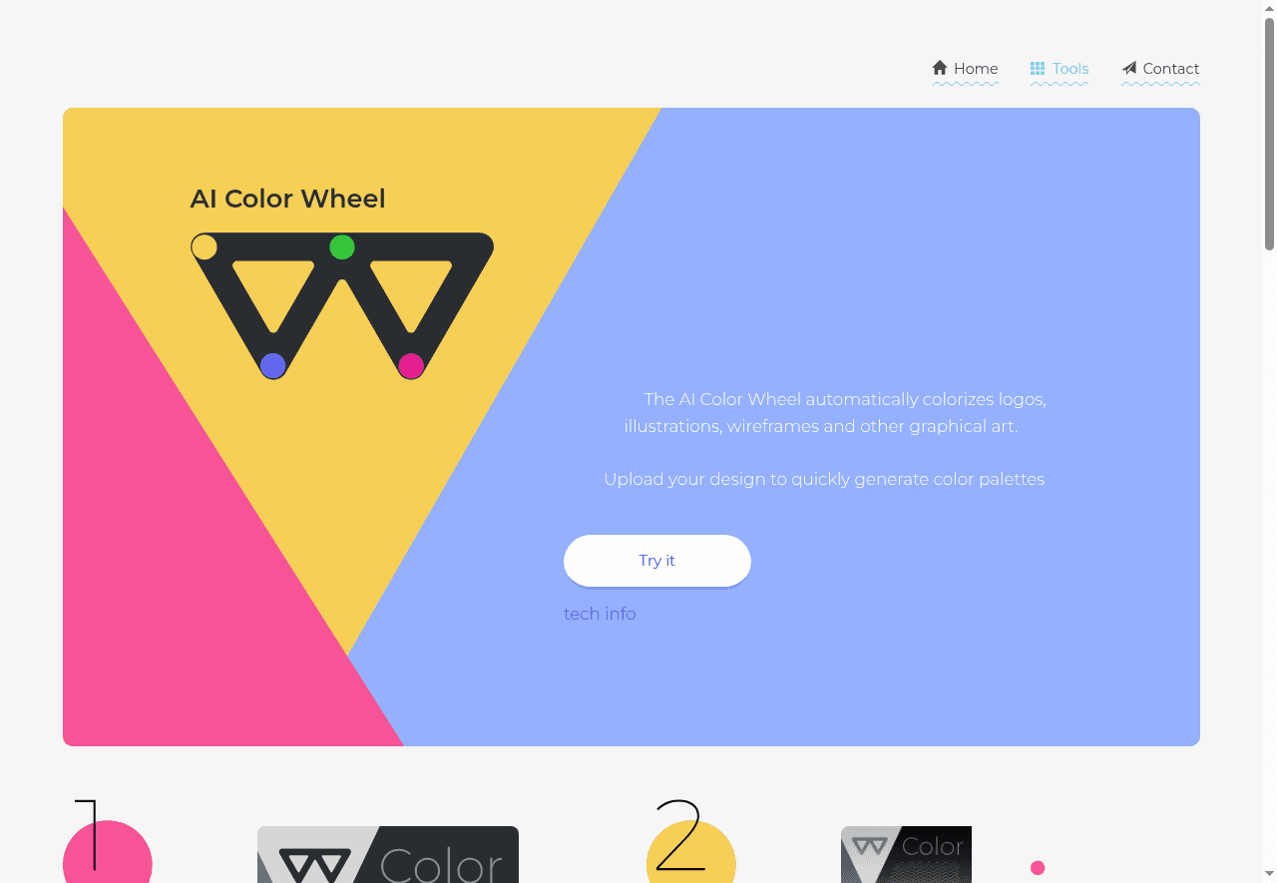Screen dimensions: 1277x883
Task: Click the Contact paper plane icon
Action: (x=1128, y=68)
